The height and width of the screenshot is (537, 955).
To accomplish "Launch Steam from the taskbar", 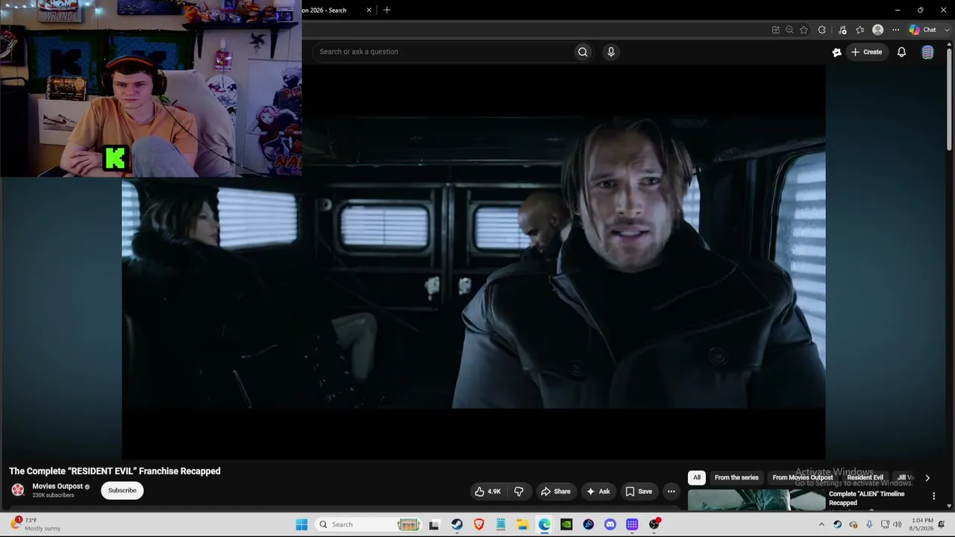I will pos(457,524).
